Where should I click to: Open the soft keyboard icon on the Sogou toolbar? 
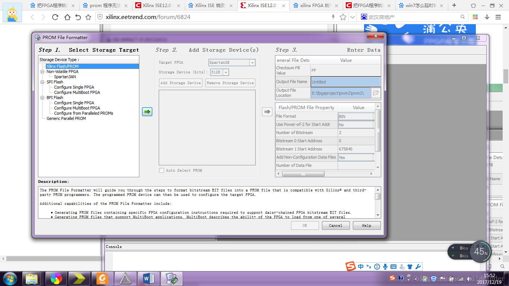pos(393,267)
